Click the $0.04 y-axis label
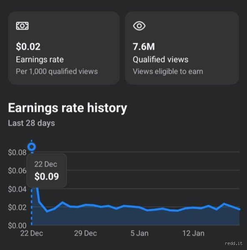 tap(17, 189)
